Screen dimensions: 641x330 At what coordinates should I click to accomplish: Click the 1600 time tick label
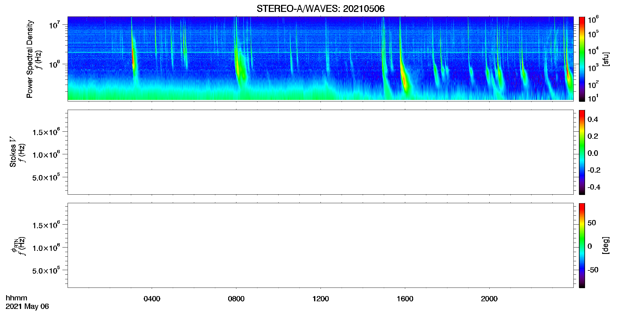click(405, 299)
